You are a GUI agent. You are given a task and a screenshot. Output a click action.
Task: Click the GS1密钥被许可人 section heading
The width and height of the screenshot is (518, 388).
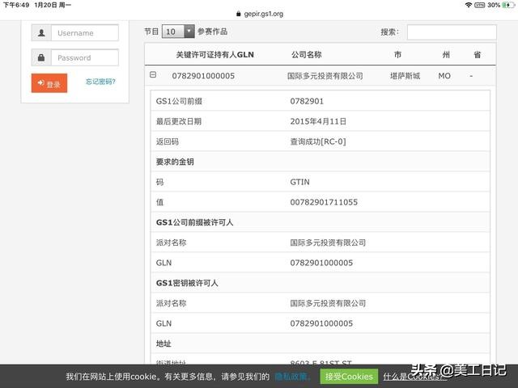point(187,283)
